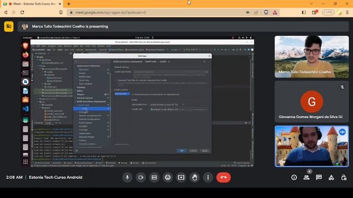Select Version Control in Settings tree
The width and height of the screenshot is (353, 198).
(84, 98)
